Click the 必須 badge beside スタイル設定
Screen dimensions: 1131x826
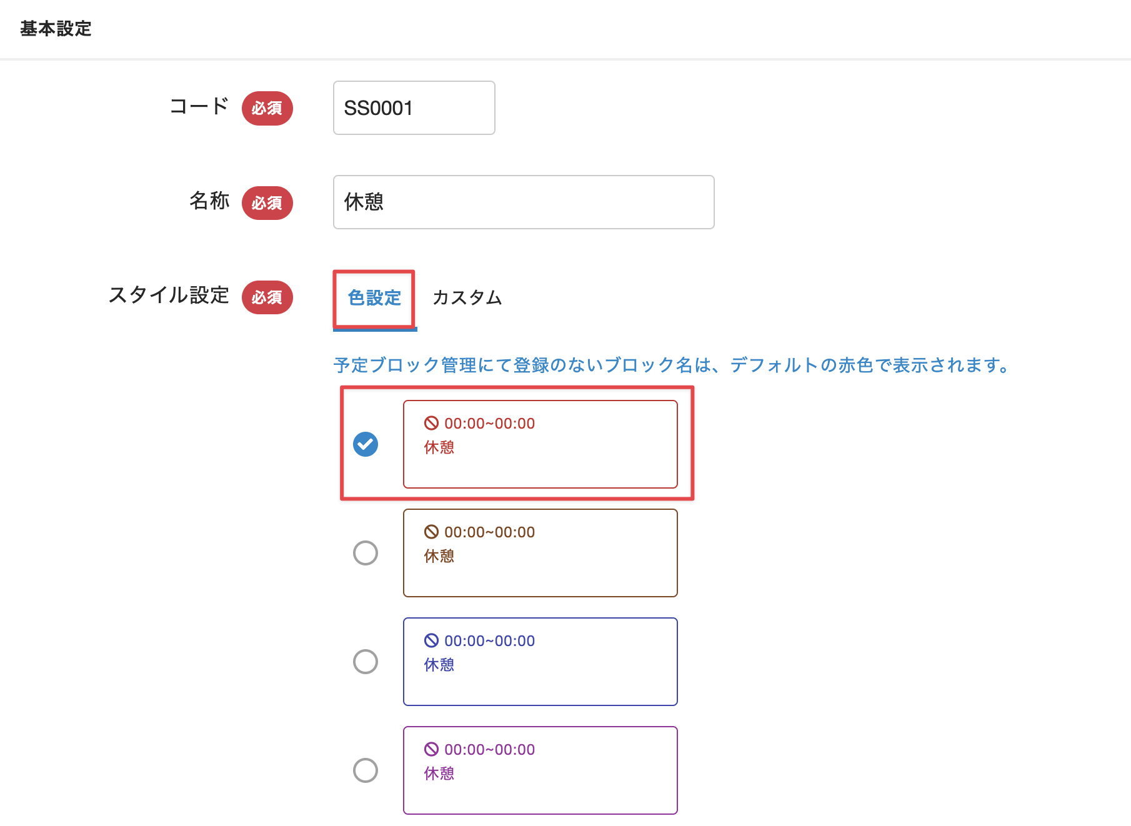(267, 297)
